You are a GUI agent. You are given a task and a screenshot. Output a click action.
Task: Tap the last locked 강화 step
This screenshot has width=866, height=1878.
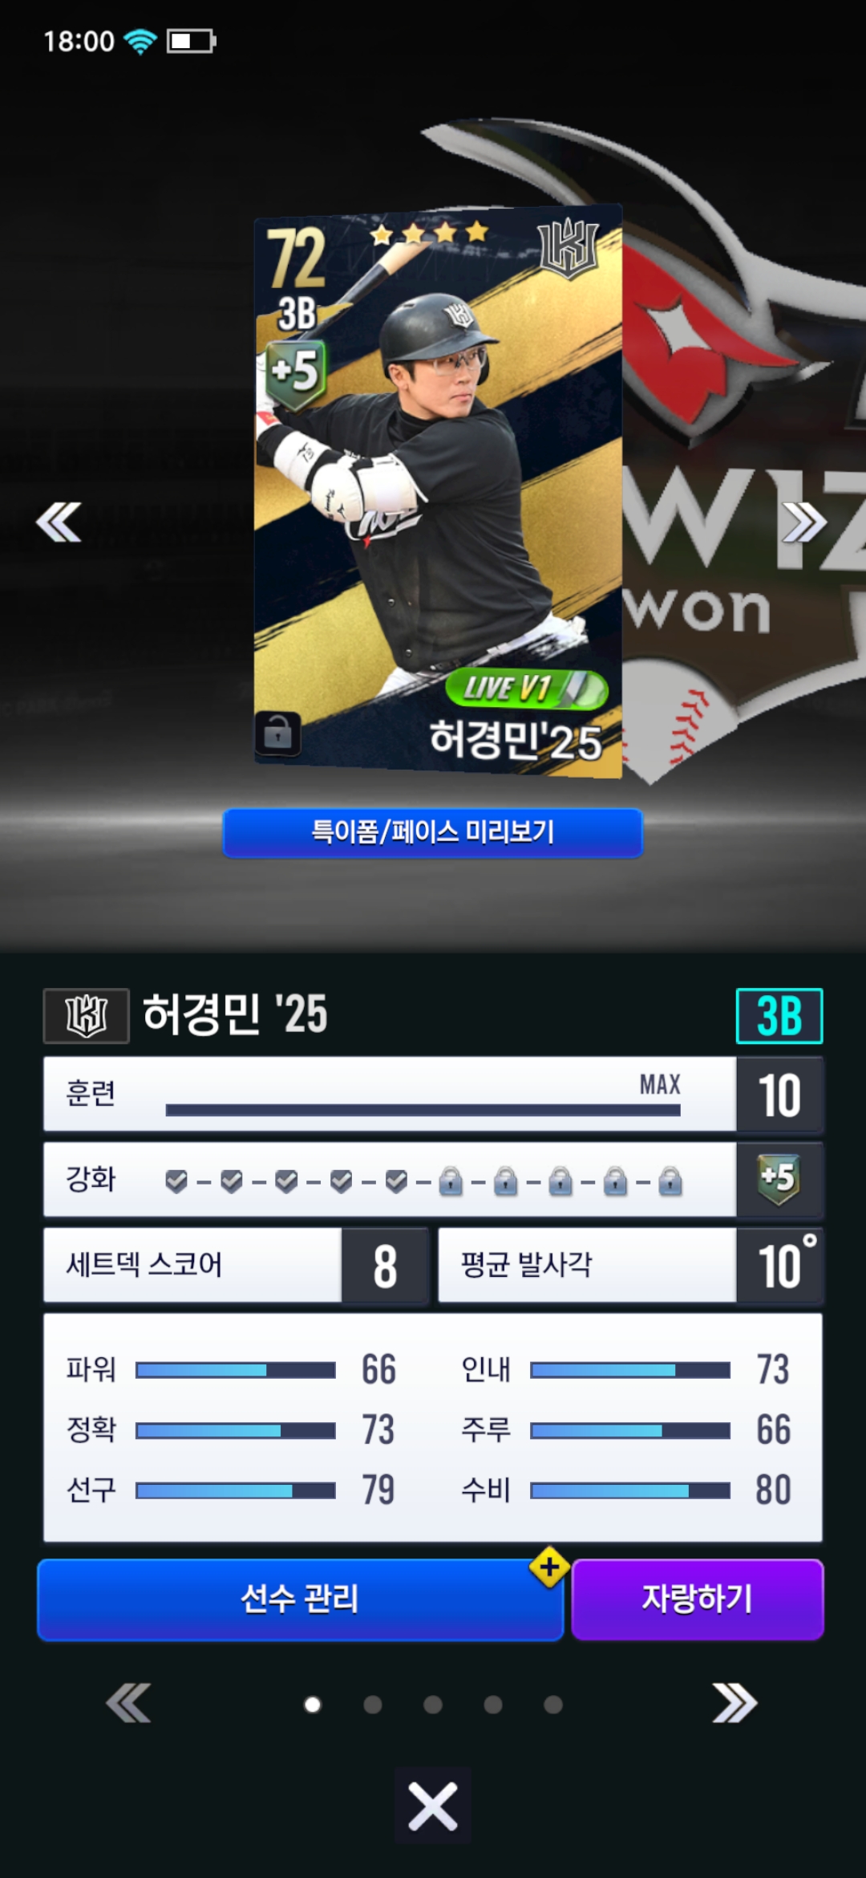(670, 1181)
